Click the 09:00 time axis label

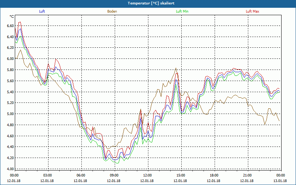(114, 175)
